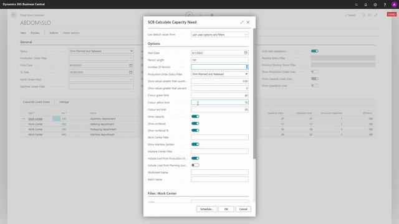The image size is (399, 224).
Task: Click the Colour red limit field
Action: [x=219, y=110]
